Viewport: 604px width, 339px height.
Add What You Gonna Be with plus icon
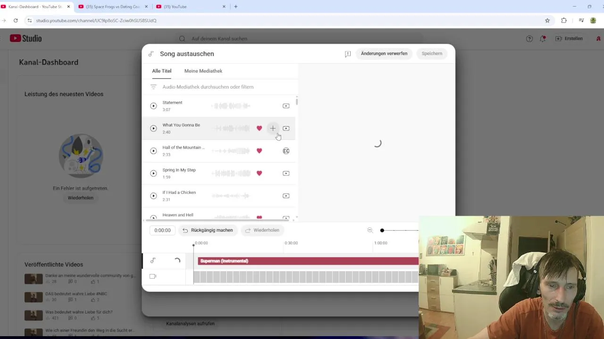click(x=273, y=128)
